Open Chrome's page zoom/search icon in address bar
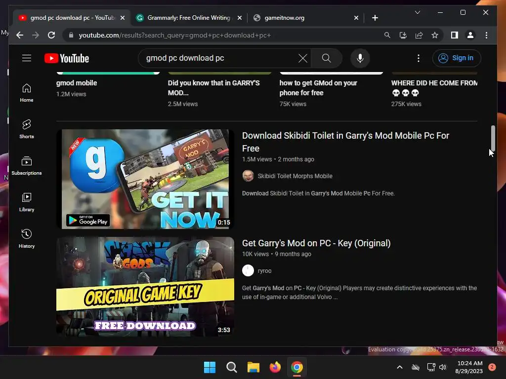The height and width of the screenshot is (379, 506). coord(387,35)
